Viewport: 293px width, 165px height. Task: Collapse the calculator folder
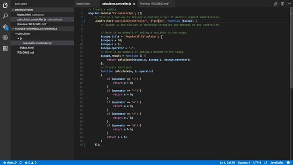tap(24, 33)
